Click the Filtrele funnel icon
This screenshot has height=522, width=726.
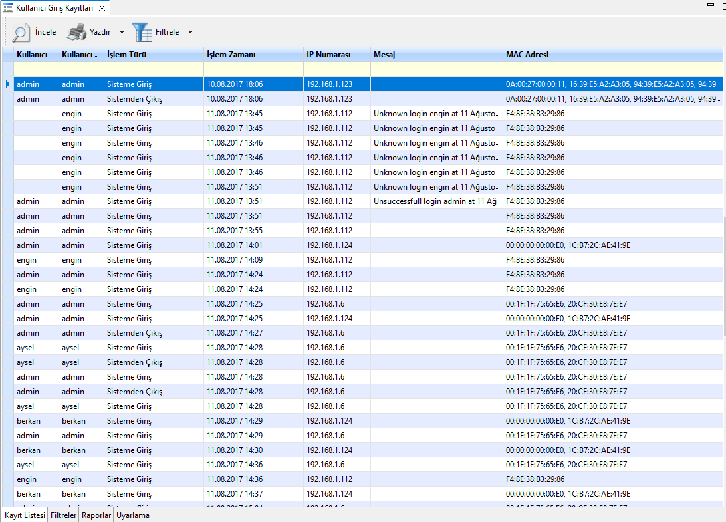(x=142, y=32)
